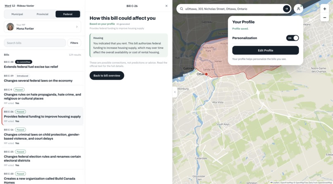Click Mona Fortier's profile photo
Image resolution: width=333 pixels, height=184 pixels.
point(10,27)
